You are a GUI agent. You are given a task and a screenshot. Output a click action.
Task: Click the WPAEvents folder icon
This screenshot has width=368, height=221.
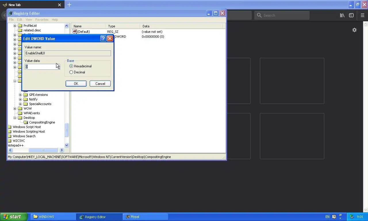click(x=20, y=113)
